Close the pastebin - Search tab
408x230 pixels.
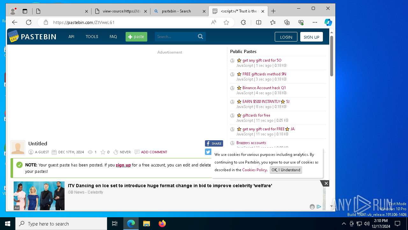[204, 11]
